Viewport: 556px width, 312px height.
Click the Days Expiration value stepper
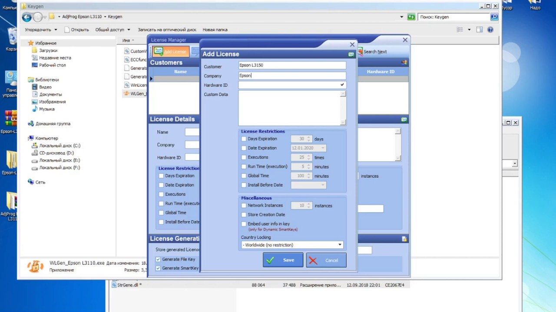point(309,139)
